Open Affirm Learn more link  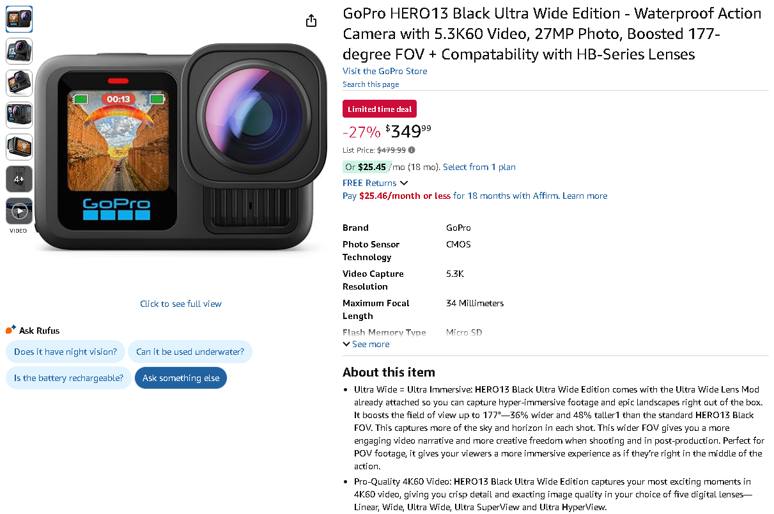coord(585,196)
